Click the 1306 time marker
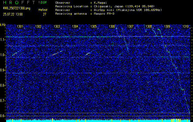Screen dimensions: 193x122 point(112,27)
